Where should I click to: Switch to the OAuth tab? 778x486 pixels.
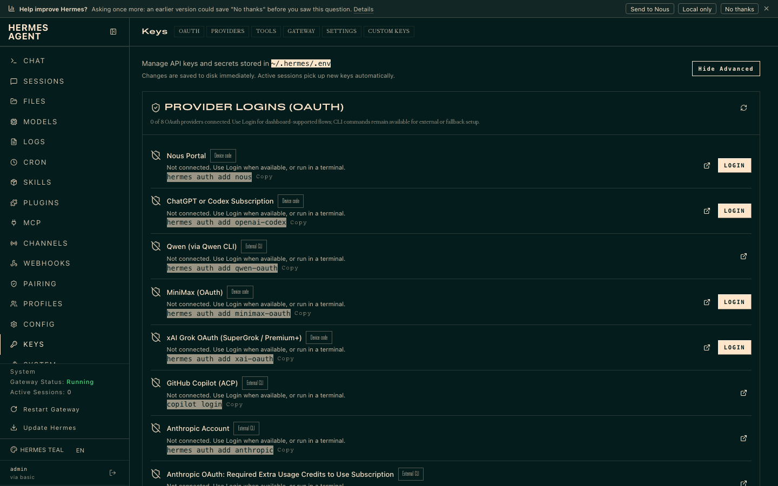(x=189, y=31)
